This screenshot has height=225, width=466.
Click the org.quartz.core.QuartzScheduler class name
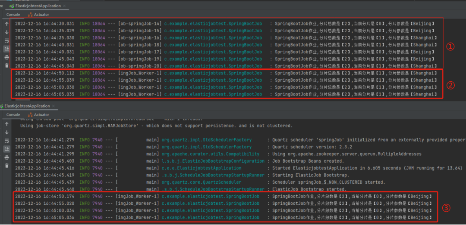coord(202,182)
